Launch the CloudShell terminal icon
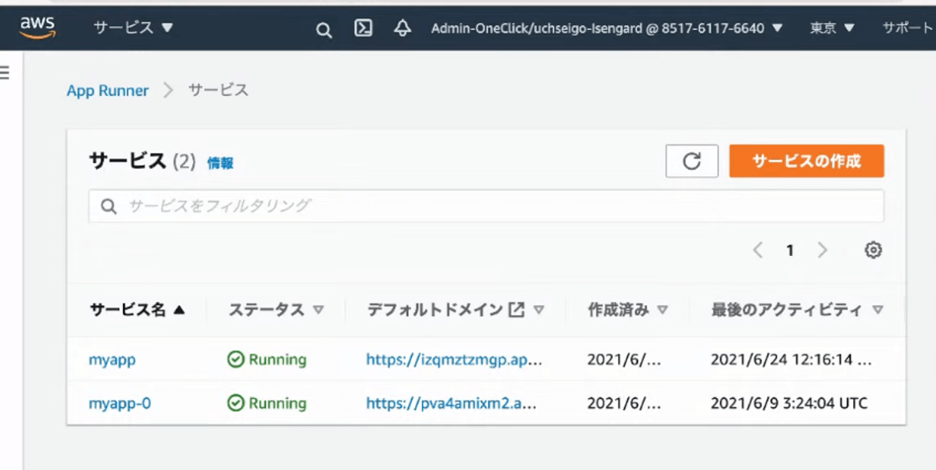 363,28
